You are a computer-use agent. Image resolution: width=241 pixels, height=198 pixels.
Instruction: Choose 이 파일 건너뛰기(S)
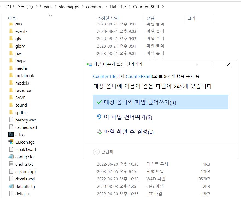pyautogui.click(x=161, y=117)
